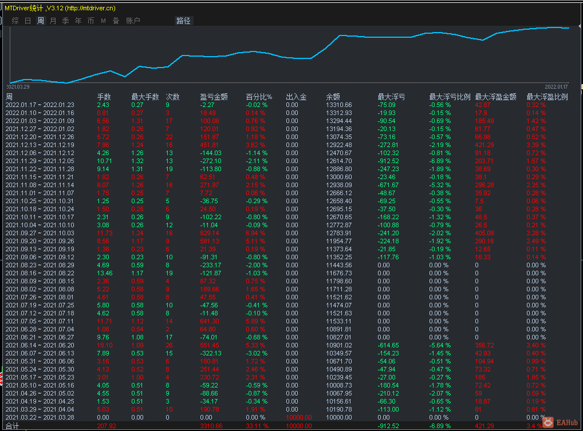Click the 盈亏金额 column header
The image size is (583, 431).
click(214, 97)
